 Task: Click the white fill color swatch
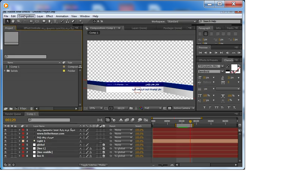click(x=234, y=67)
